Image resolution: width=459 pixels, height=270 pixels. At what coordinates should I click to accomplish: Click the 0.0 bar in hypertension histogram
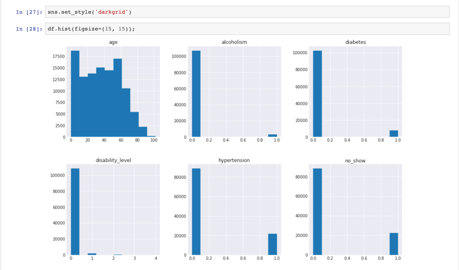pos(196,212)
